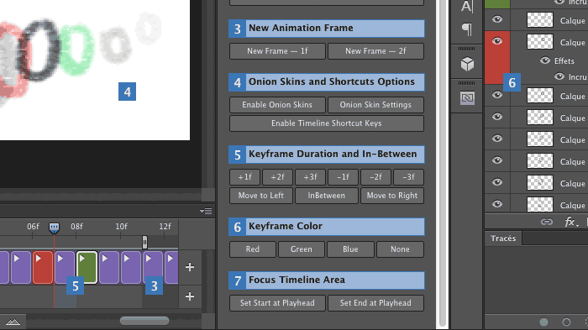Hide the bottom Calque layer just above the link icon
The width and height of the screenshot is (588, 330).
(497, 204)
